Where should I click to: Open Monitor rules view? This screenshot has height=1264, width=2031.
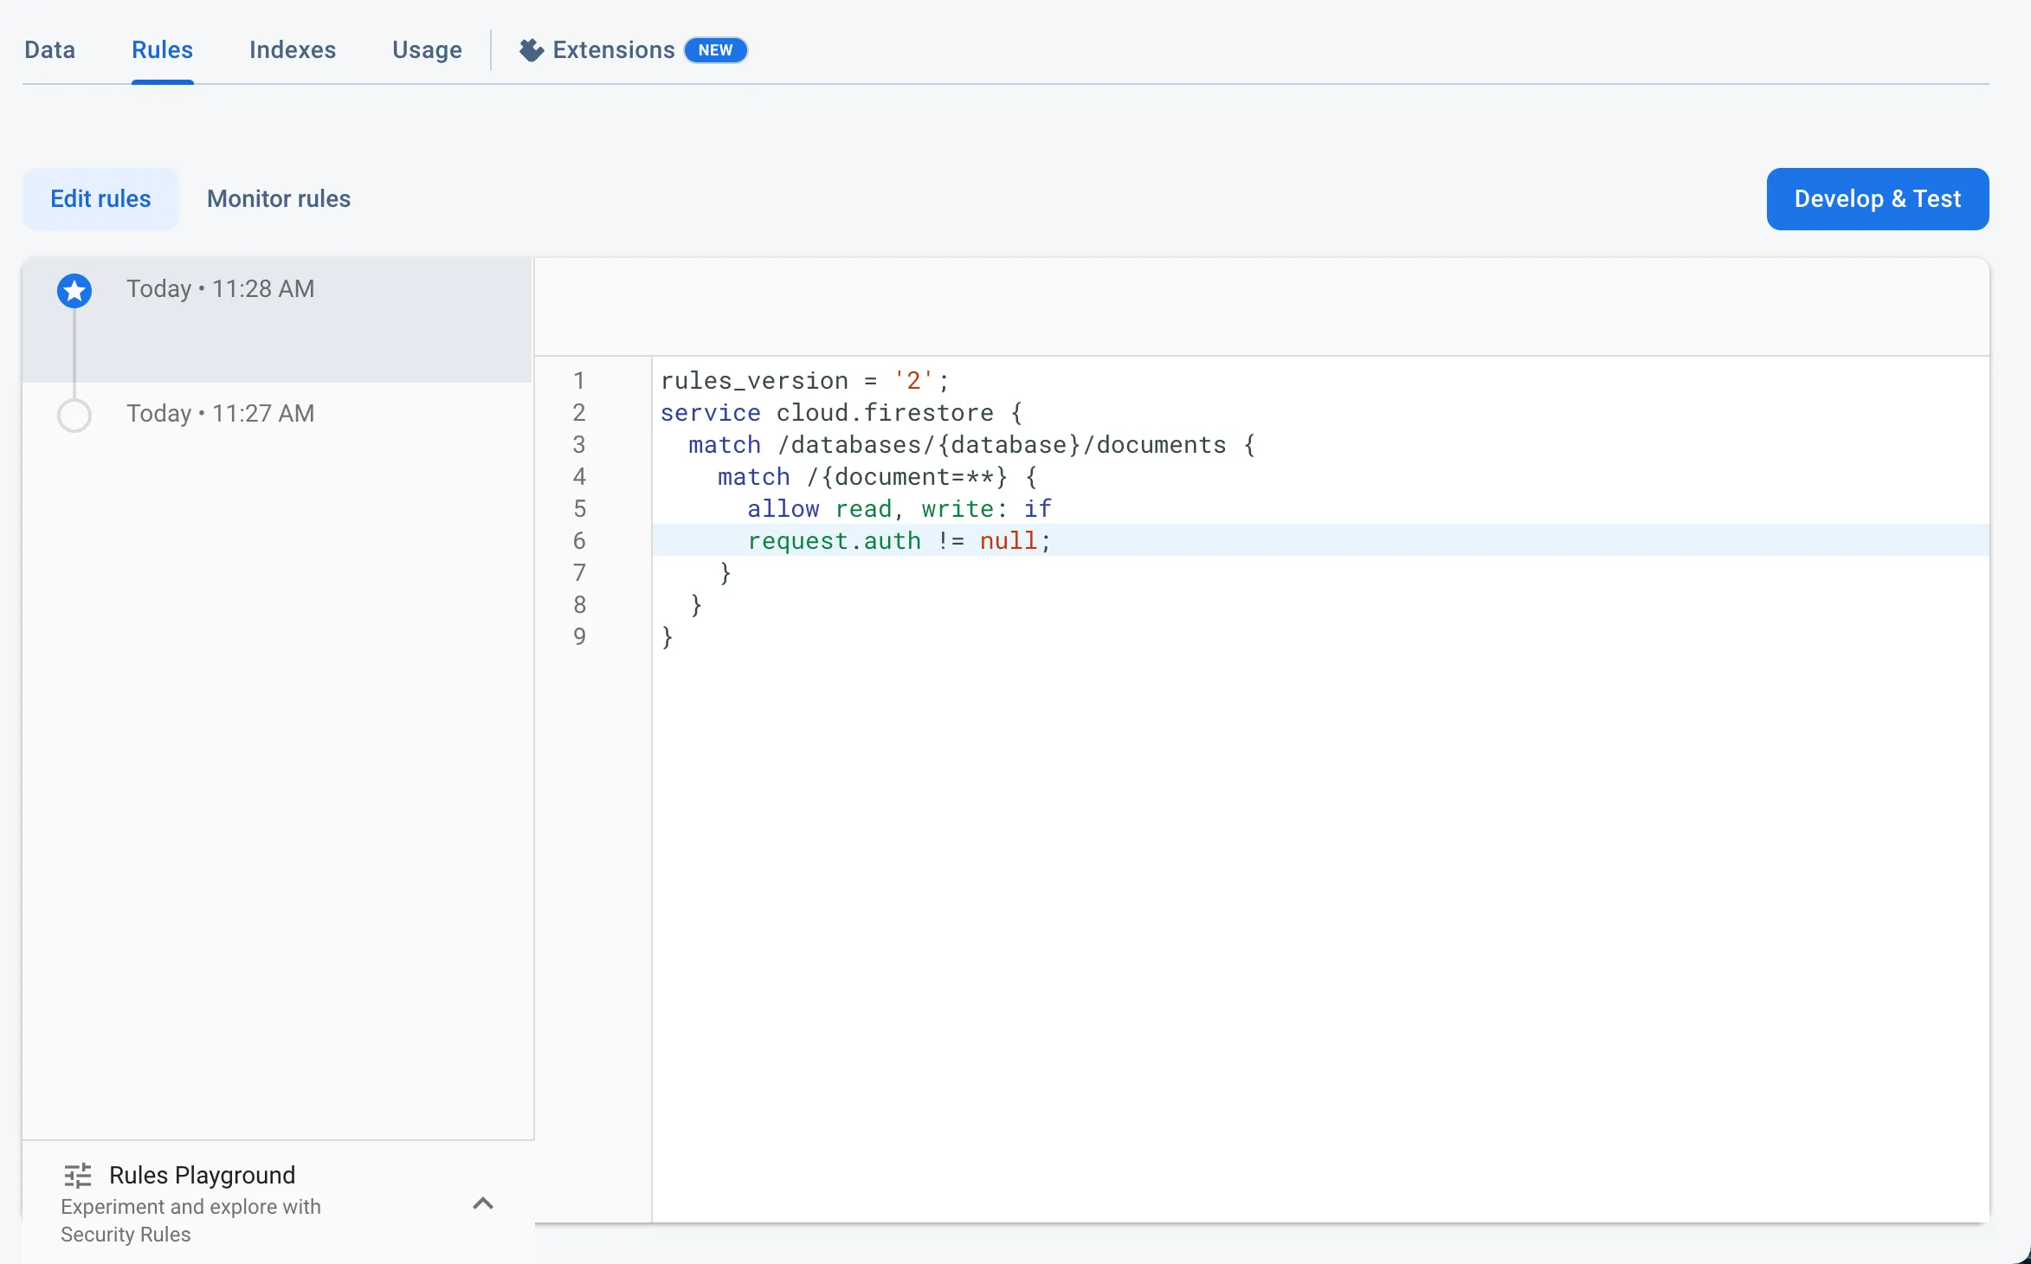click(279, 199)
